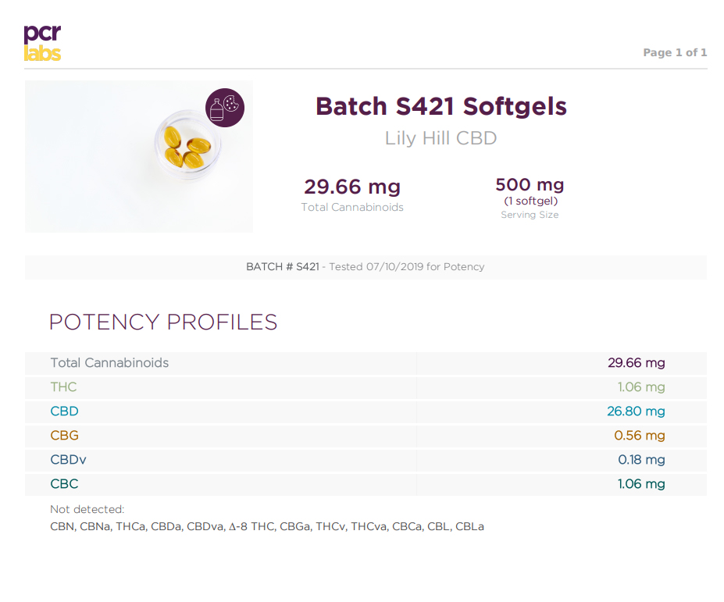This screenshot has height=602, width=724.
Task: Select the Batch S421 Softgels title
Action: [x=441, y=106]
